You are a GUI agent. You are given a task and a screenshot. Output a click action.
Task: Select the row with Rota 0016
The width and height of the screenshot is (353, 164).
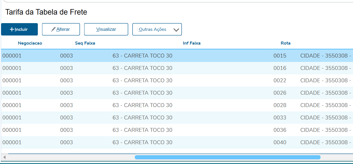click(x=177, y=68)
